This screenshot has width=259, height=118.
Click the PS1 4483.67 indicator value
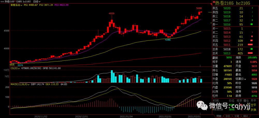[x=31, y=5]
